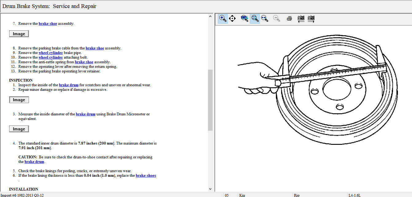The image size is (412, 197).
Task: Open Image button below step 7
Action: coord(19,34)
